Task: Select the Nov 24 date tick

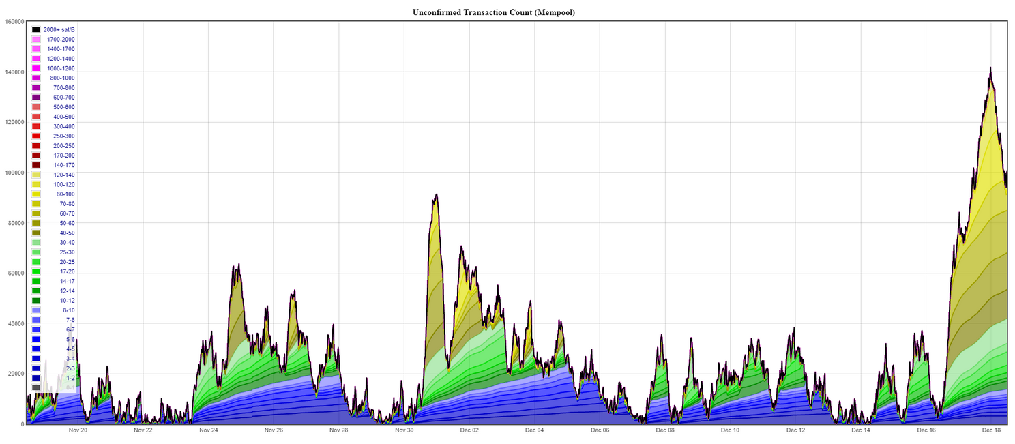Action: tap(209, 430)
